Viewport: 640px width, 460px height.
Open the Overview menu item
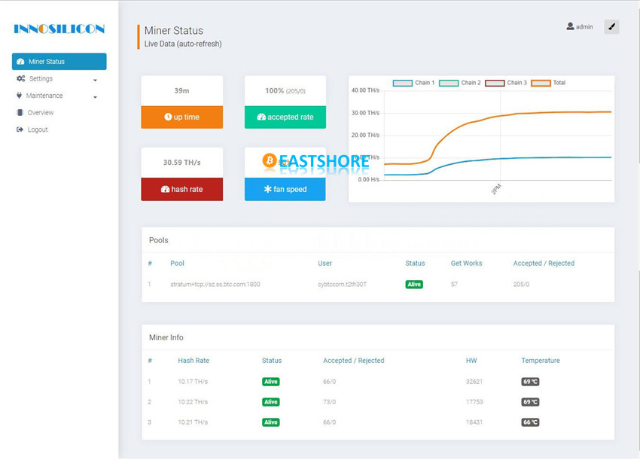(x=41, y=113)
